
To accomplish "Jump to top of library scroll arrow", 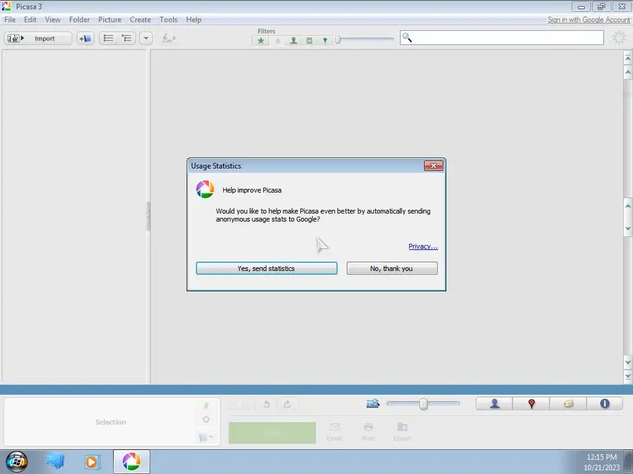I will (x=628, y=58).
